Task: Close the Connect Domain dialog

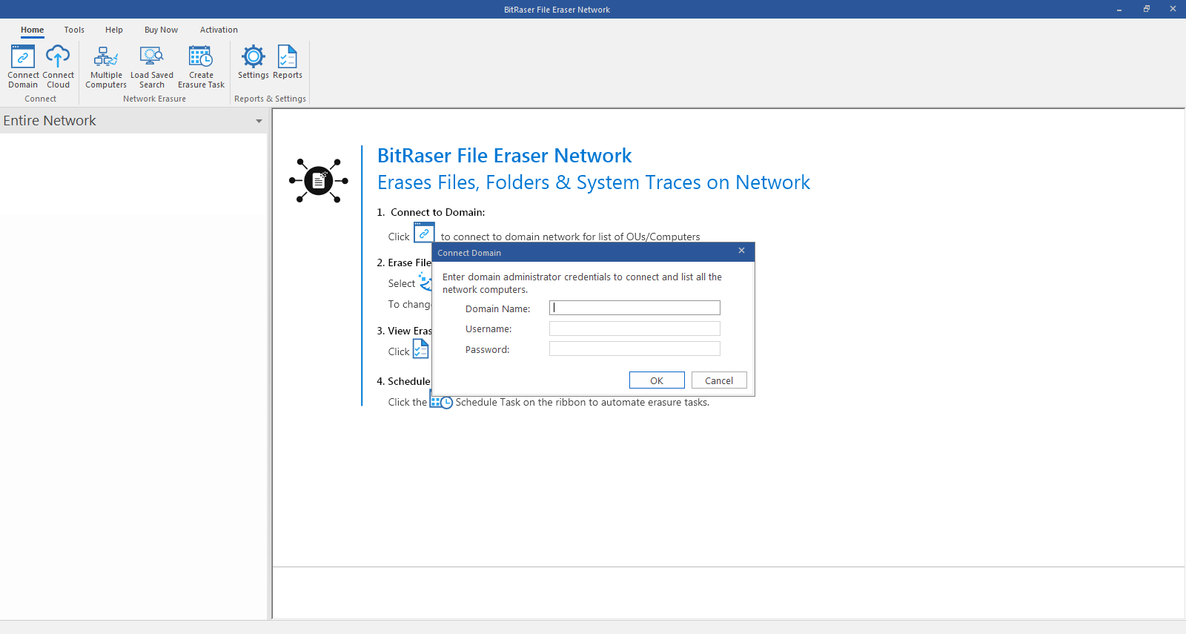Action: click(741, 251)
